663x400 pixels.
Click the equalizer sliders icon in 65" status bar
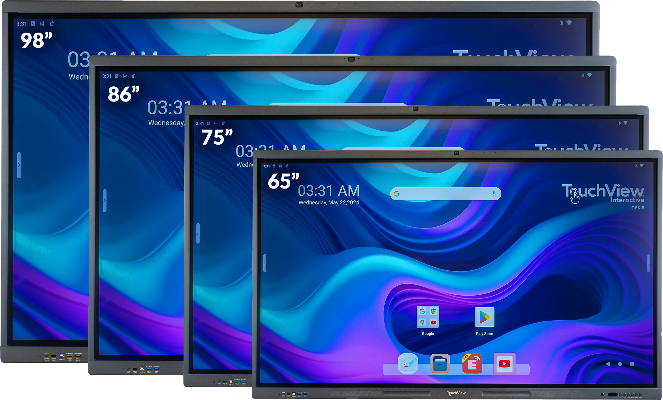coord(280,166)
